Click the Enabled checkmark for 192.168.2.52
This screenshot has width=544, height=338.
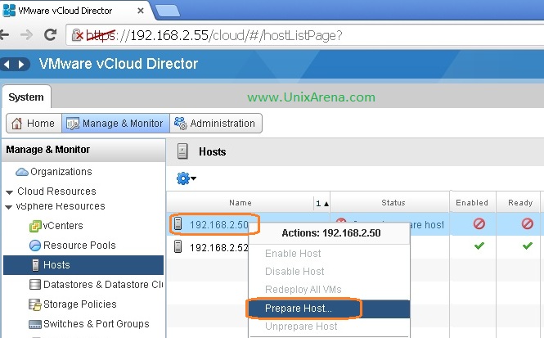click(479, 246)
